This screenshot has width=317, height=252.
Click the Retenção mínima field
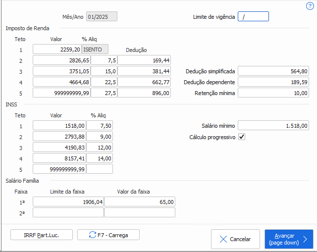pos(274,93)
